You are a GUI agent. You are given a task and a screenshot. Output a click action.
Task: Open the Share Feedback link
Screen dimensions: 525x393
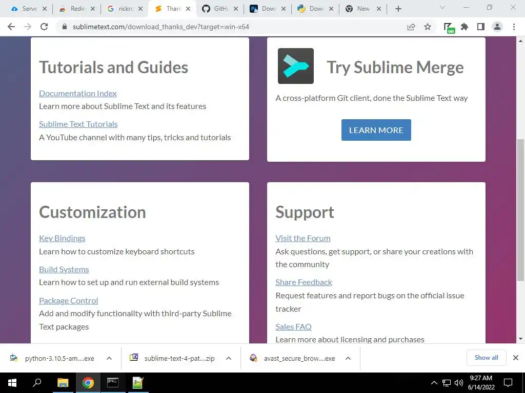tap(304, 282)
